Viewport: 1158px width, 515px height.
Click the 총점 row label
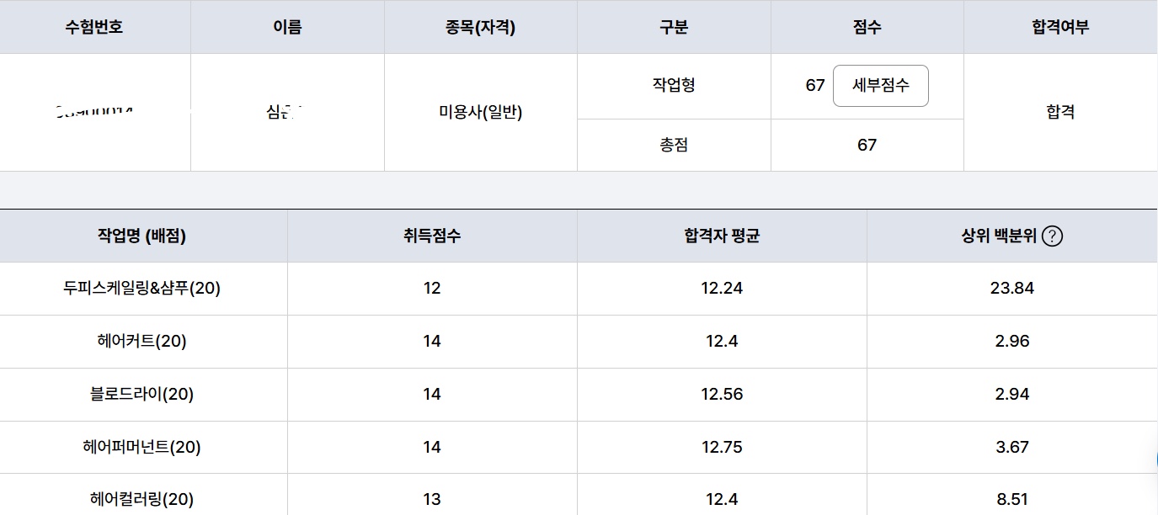click(x=674, y=145)
